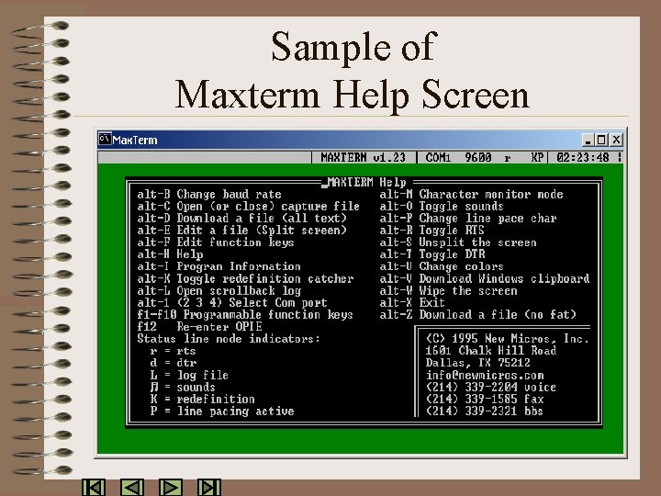Click the COM1 port status indicator
661x496 pixels.
pyautogui.click(x=438, y=158)
